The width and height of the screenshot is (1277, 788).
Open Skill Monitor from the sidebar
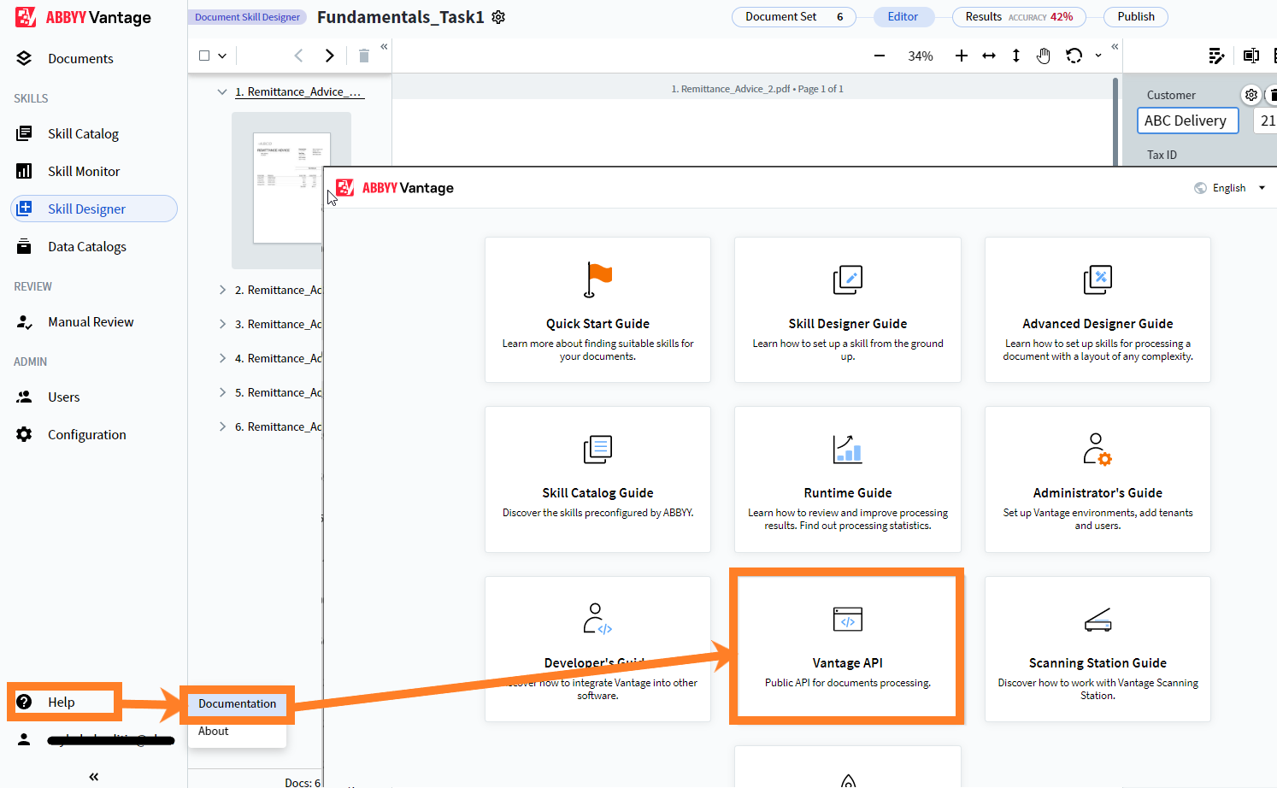click(x=26, y=171)
